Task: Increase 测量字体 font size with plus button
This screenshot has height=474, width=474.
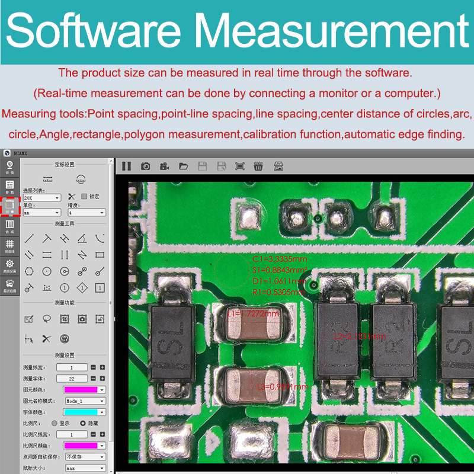Action: 103,379
